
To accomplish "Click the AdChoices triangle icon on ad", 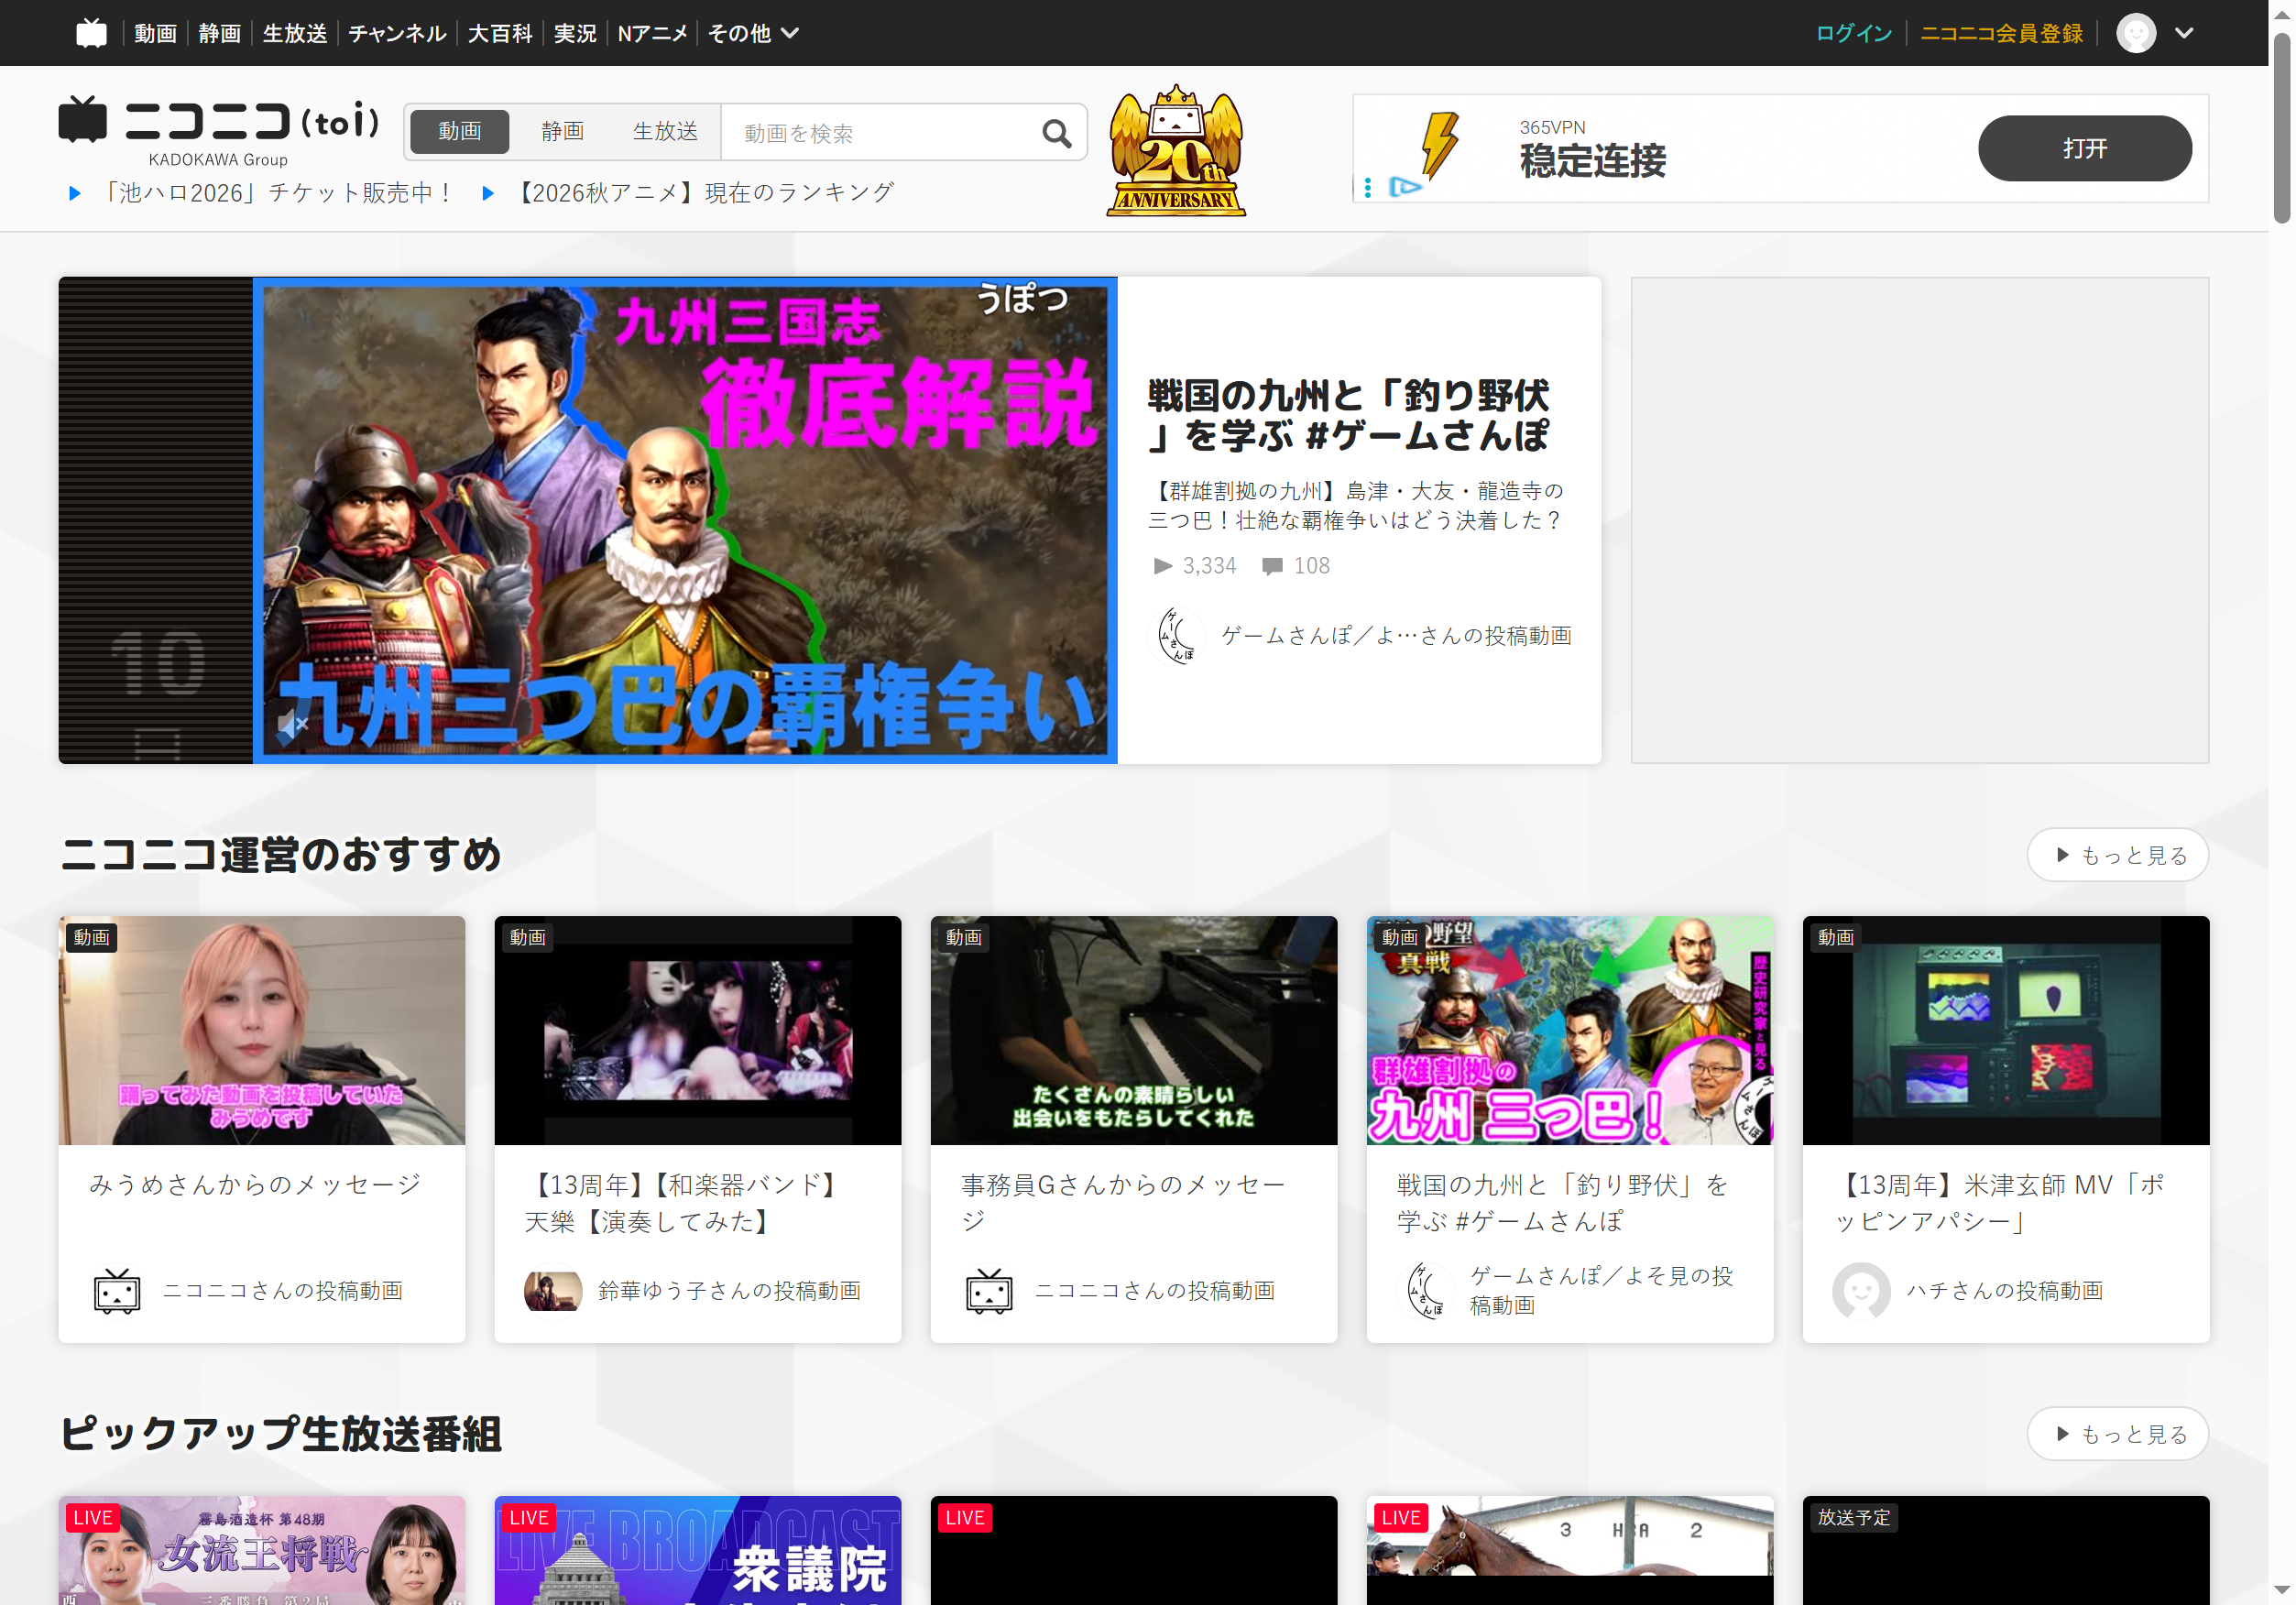I will (x=1405, y=187).
